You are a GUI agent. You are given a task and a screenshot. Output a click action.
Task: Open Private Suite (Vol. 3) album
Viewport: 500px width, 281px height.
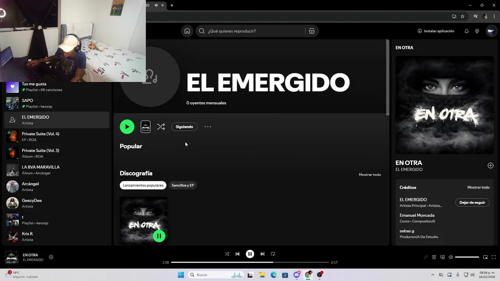click(57, 153)
